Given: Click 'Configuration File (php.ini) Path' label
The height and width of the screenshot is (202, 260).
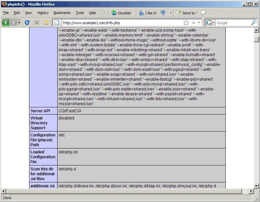Looking at the screenshot, I should click(43, 140).
